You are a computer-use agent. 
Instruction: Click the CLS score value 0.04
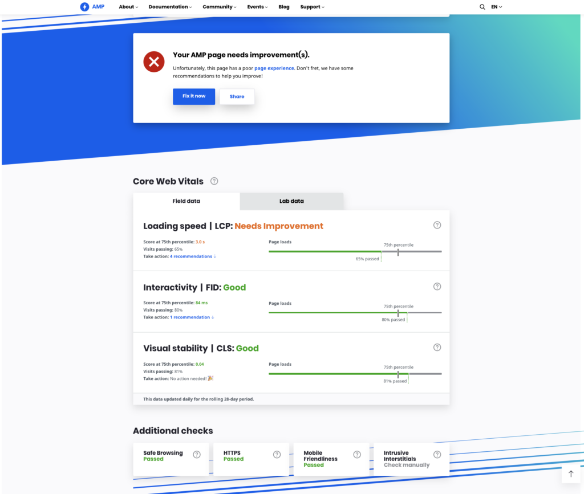200,364
